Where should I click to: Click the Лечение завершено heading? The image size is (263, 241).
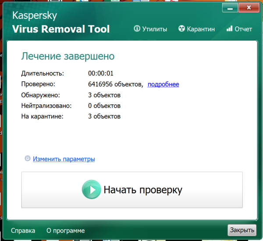(68, 56)
